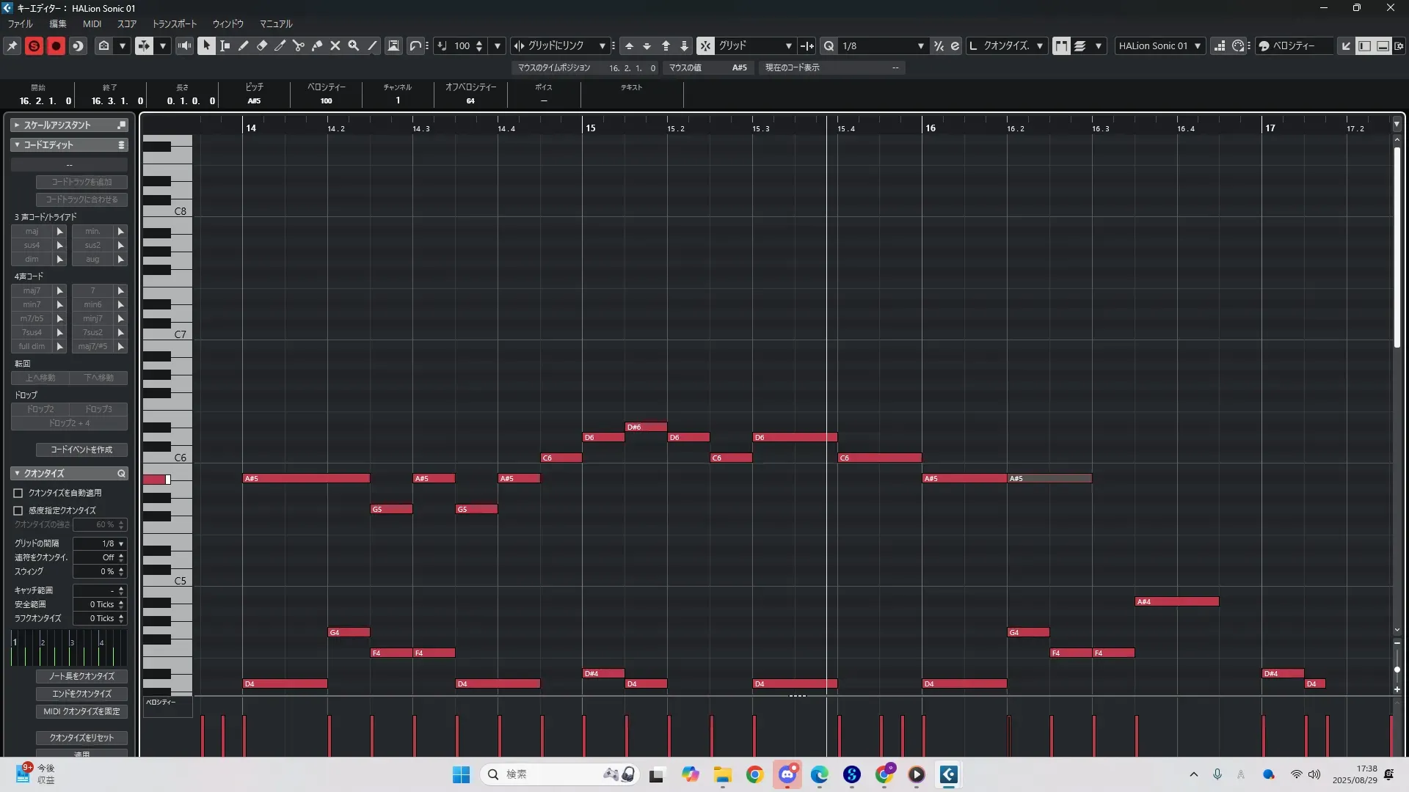Viewport: 1409px width, 792px height.
Task: Collapse the コードエディット section
Action: click(x=17, y=144)
